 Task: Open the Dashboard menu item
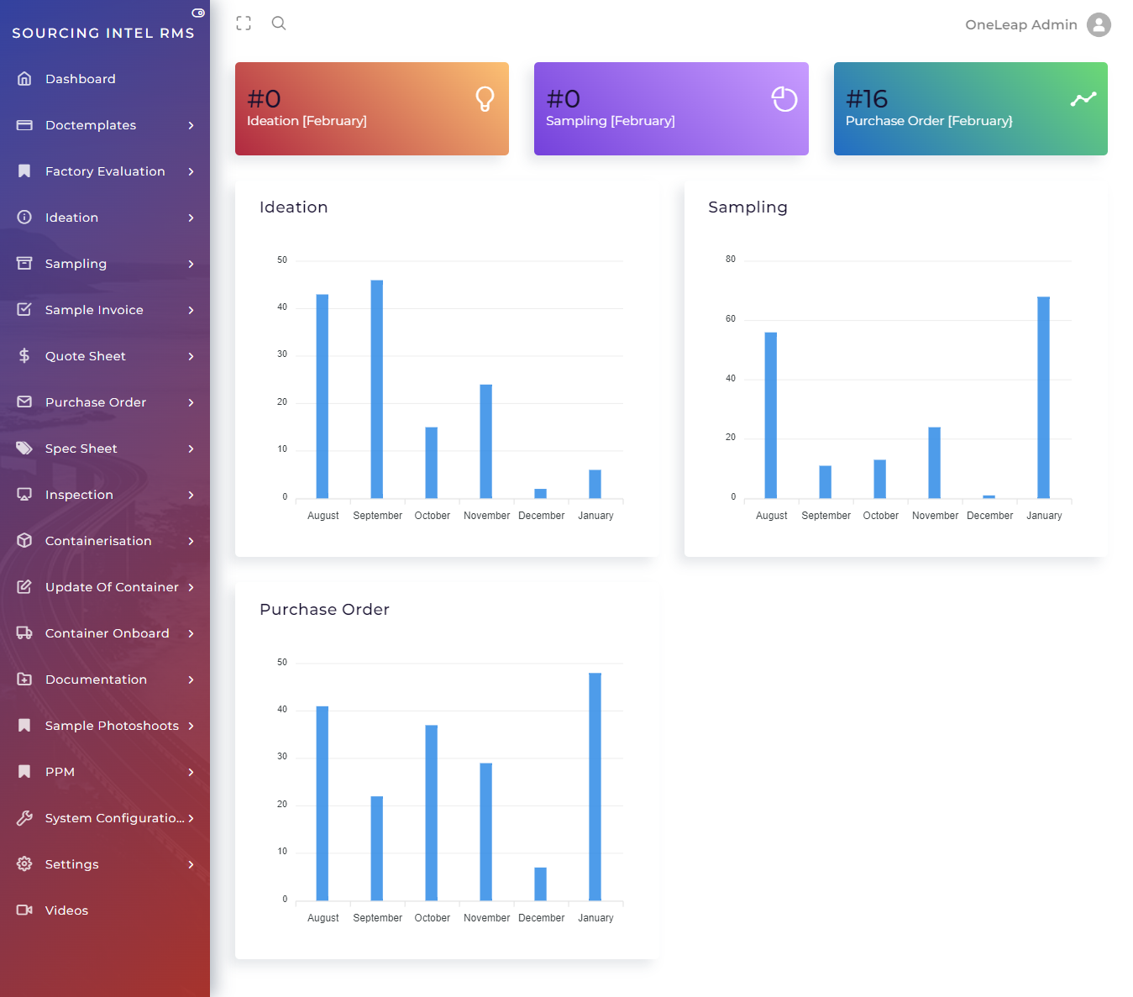[x=81, y=79]
